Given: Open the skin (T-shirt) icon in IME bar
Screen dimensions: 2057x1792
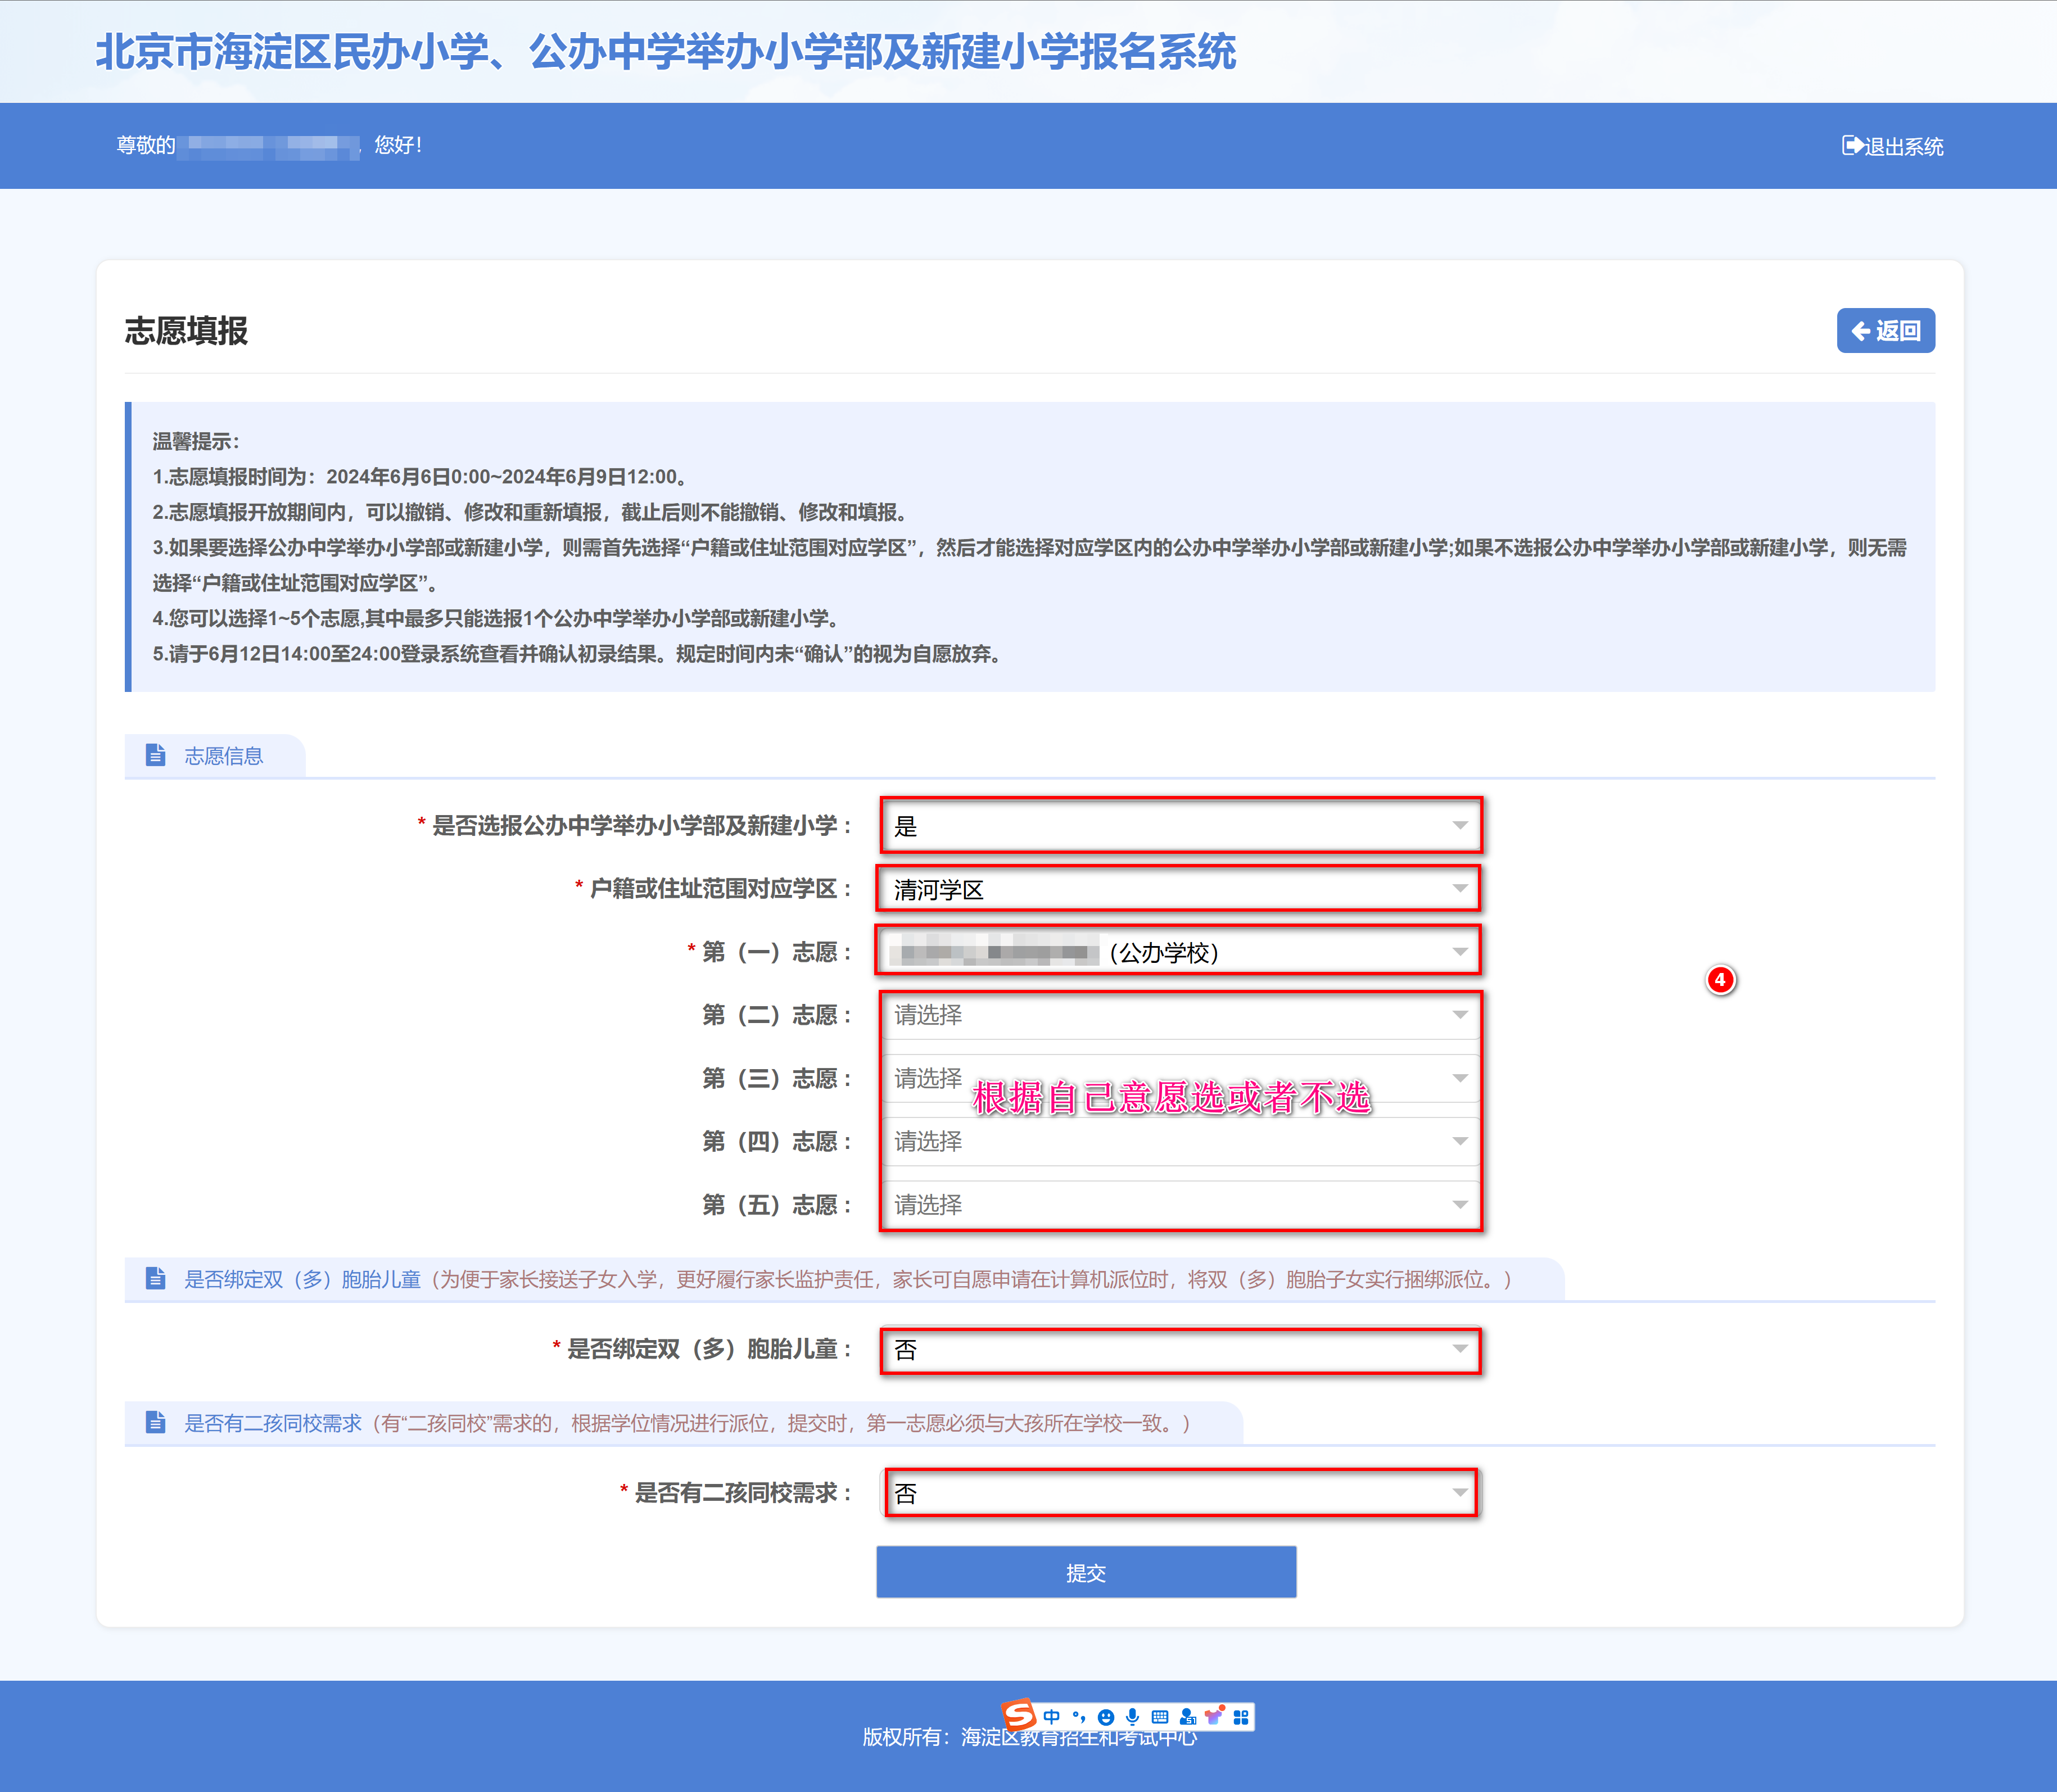Looking at the screenshot, I should coord(1214,1716).
